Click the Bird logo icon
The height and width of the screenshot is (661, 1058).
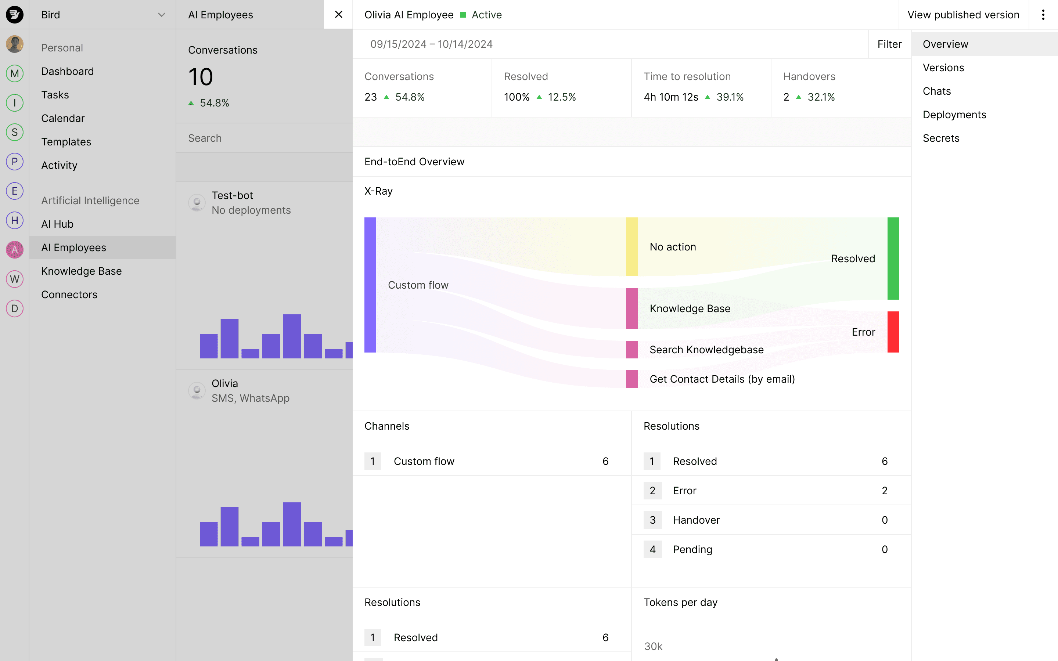coord(14,14)
